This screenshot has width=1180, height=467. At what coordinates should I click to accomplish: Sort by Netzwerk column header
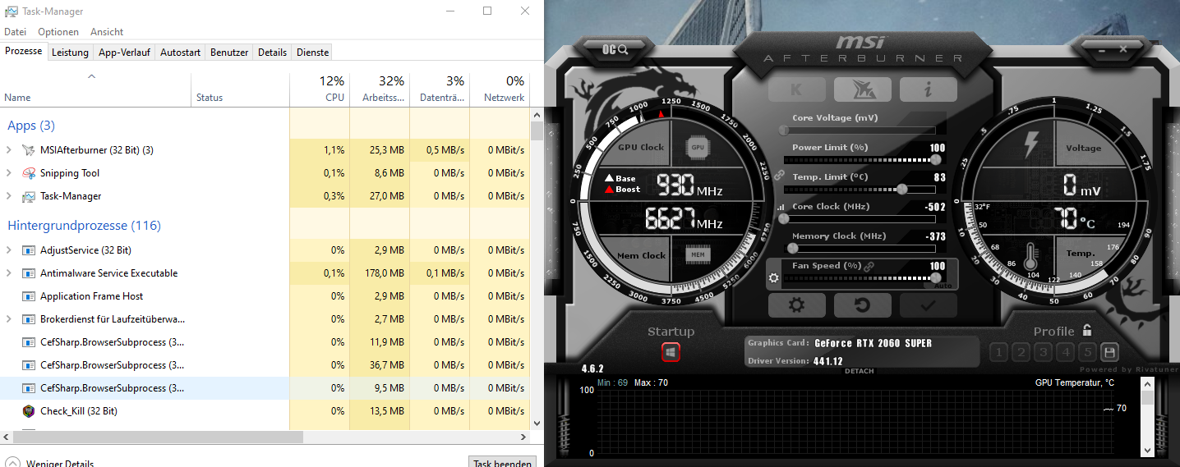500,89
